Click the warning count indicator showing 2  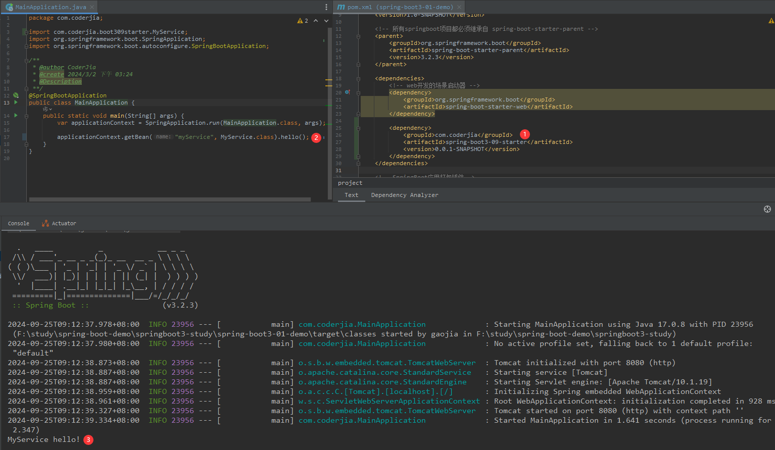click(x=303, y=21)
